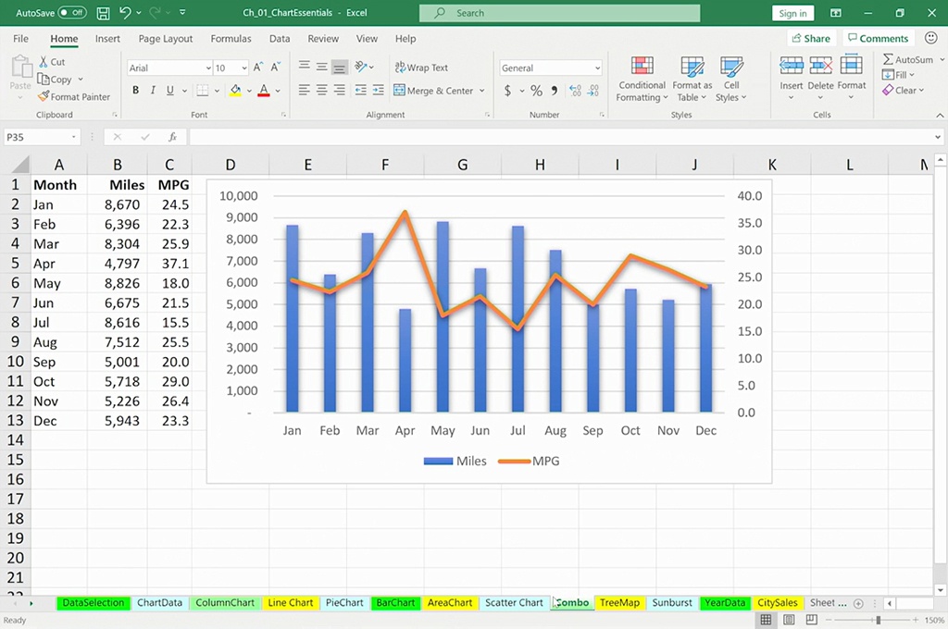Open the font name dropdown
The image size is (948, 629).
[208, 68]
